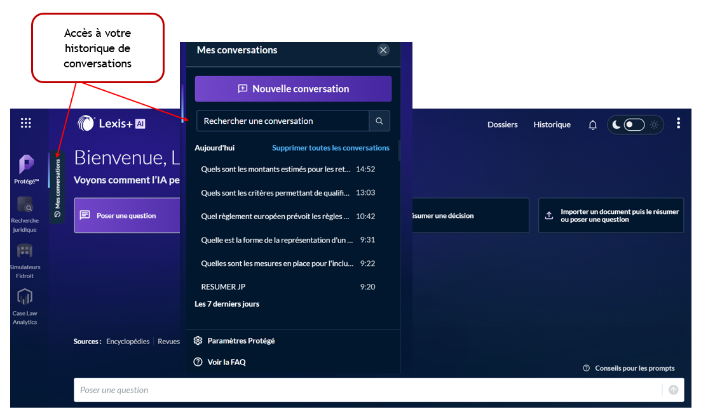Click the Rechercher une conversation field
708x414 pixels.
click(x=283, y=121)
